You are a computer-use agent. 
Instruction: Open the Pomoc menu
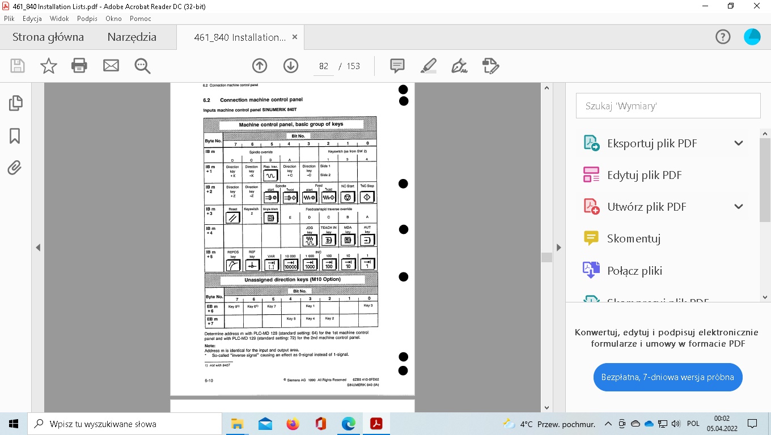140,19
